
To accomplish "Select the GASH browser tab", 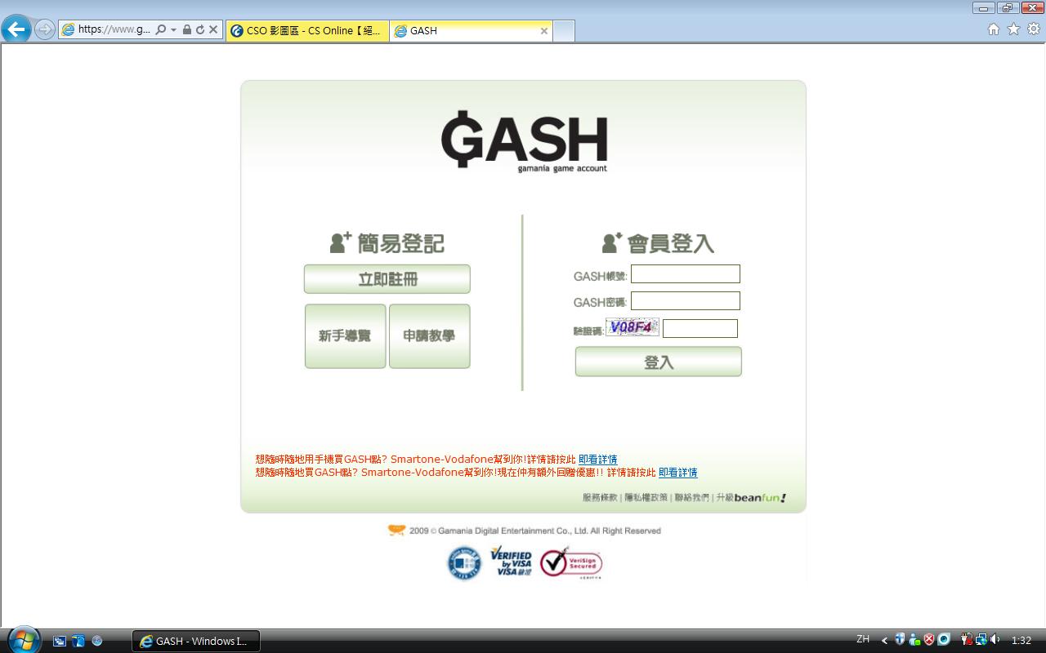I will [x=472, y=30].
